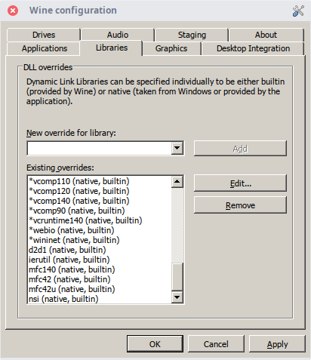Click the overrides list scrollbar thumb
The height and width of the screenshot is (360, 311).
[177, 277]
